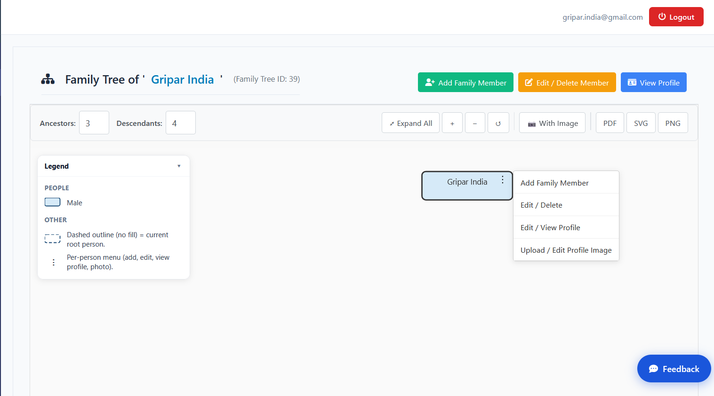The width and height of the screenshot is (714, 396).
Task: Select Upload / Edit Profile Image entry
Action: click(x=566, y=250)
